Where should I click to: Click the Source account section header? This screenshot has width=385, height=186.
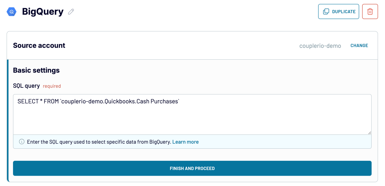pyautogui.click(x=39, y=45)
